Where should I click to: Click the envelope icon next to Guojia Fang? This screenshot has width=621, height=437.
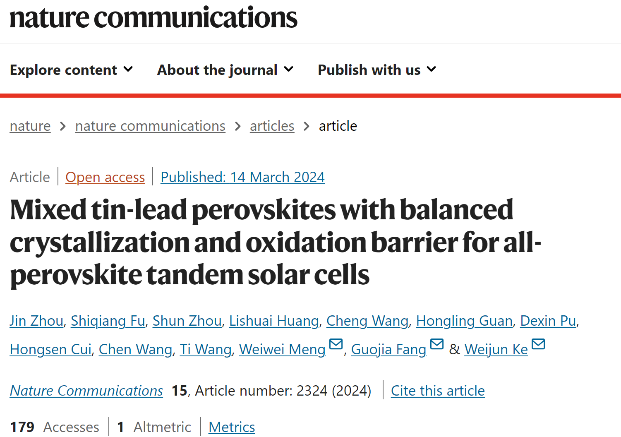[437, 344]
